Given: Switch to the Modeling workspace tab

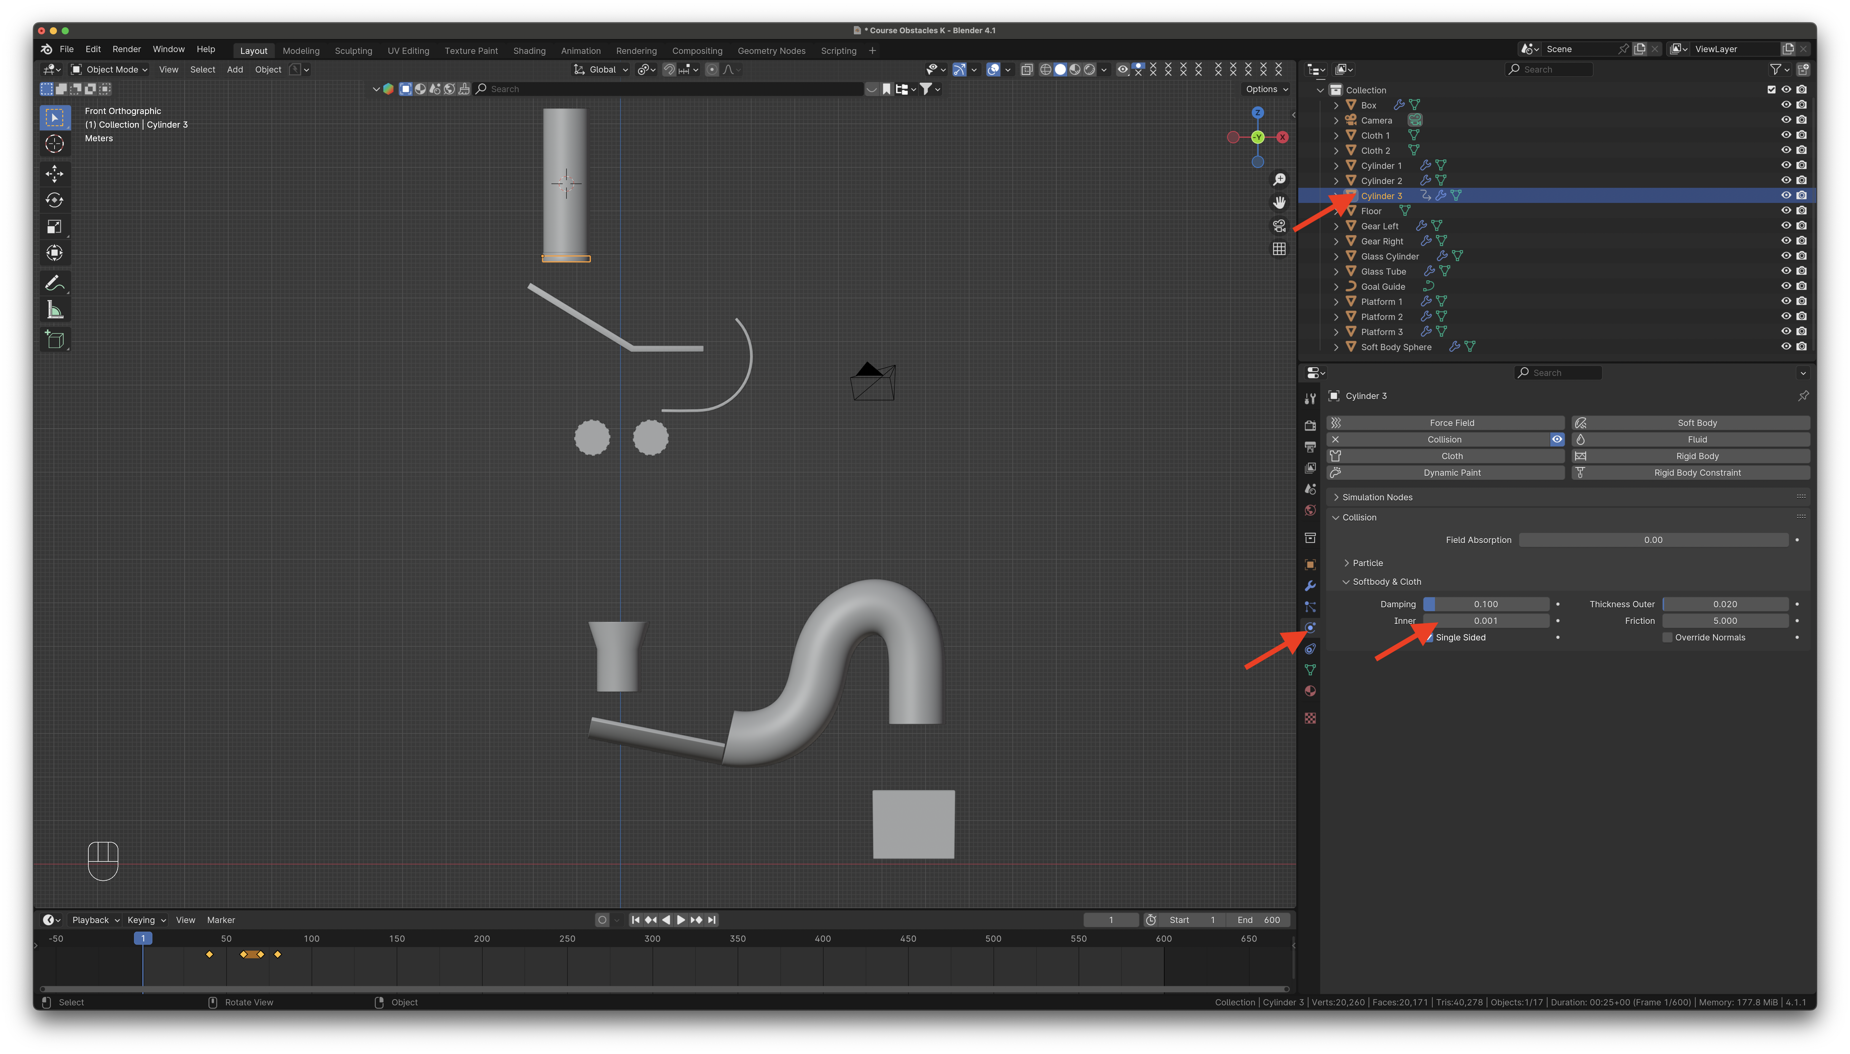Looking at the screenshot, I should pyautogui.click(x=301, y=51).
